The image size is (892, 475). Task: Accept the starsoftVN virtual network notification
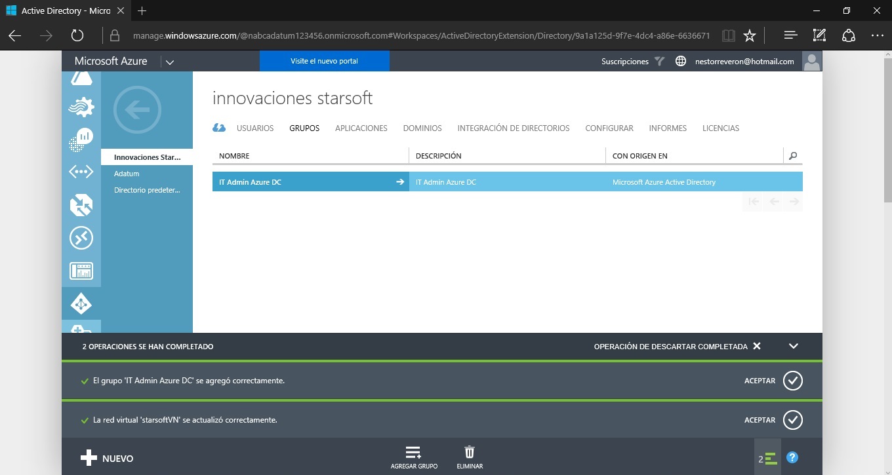point(793,420)
